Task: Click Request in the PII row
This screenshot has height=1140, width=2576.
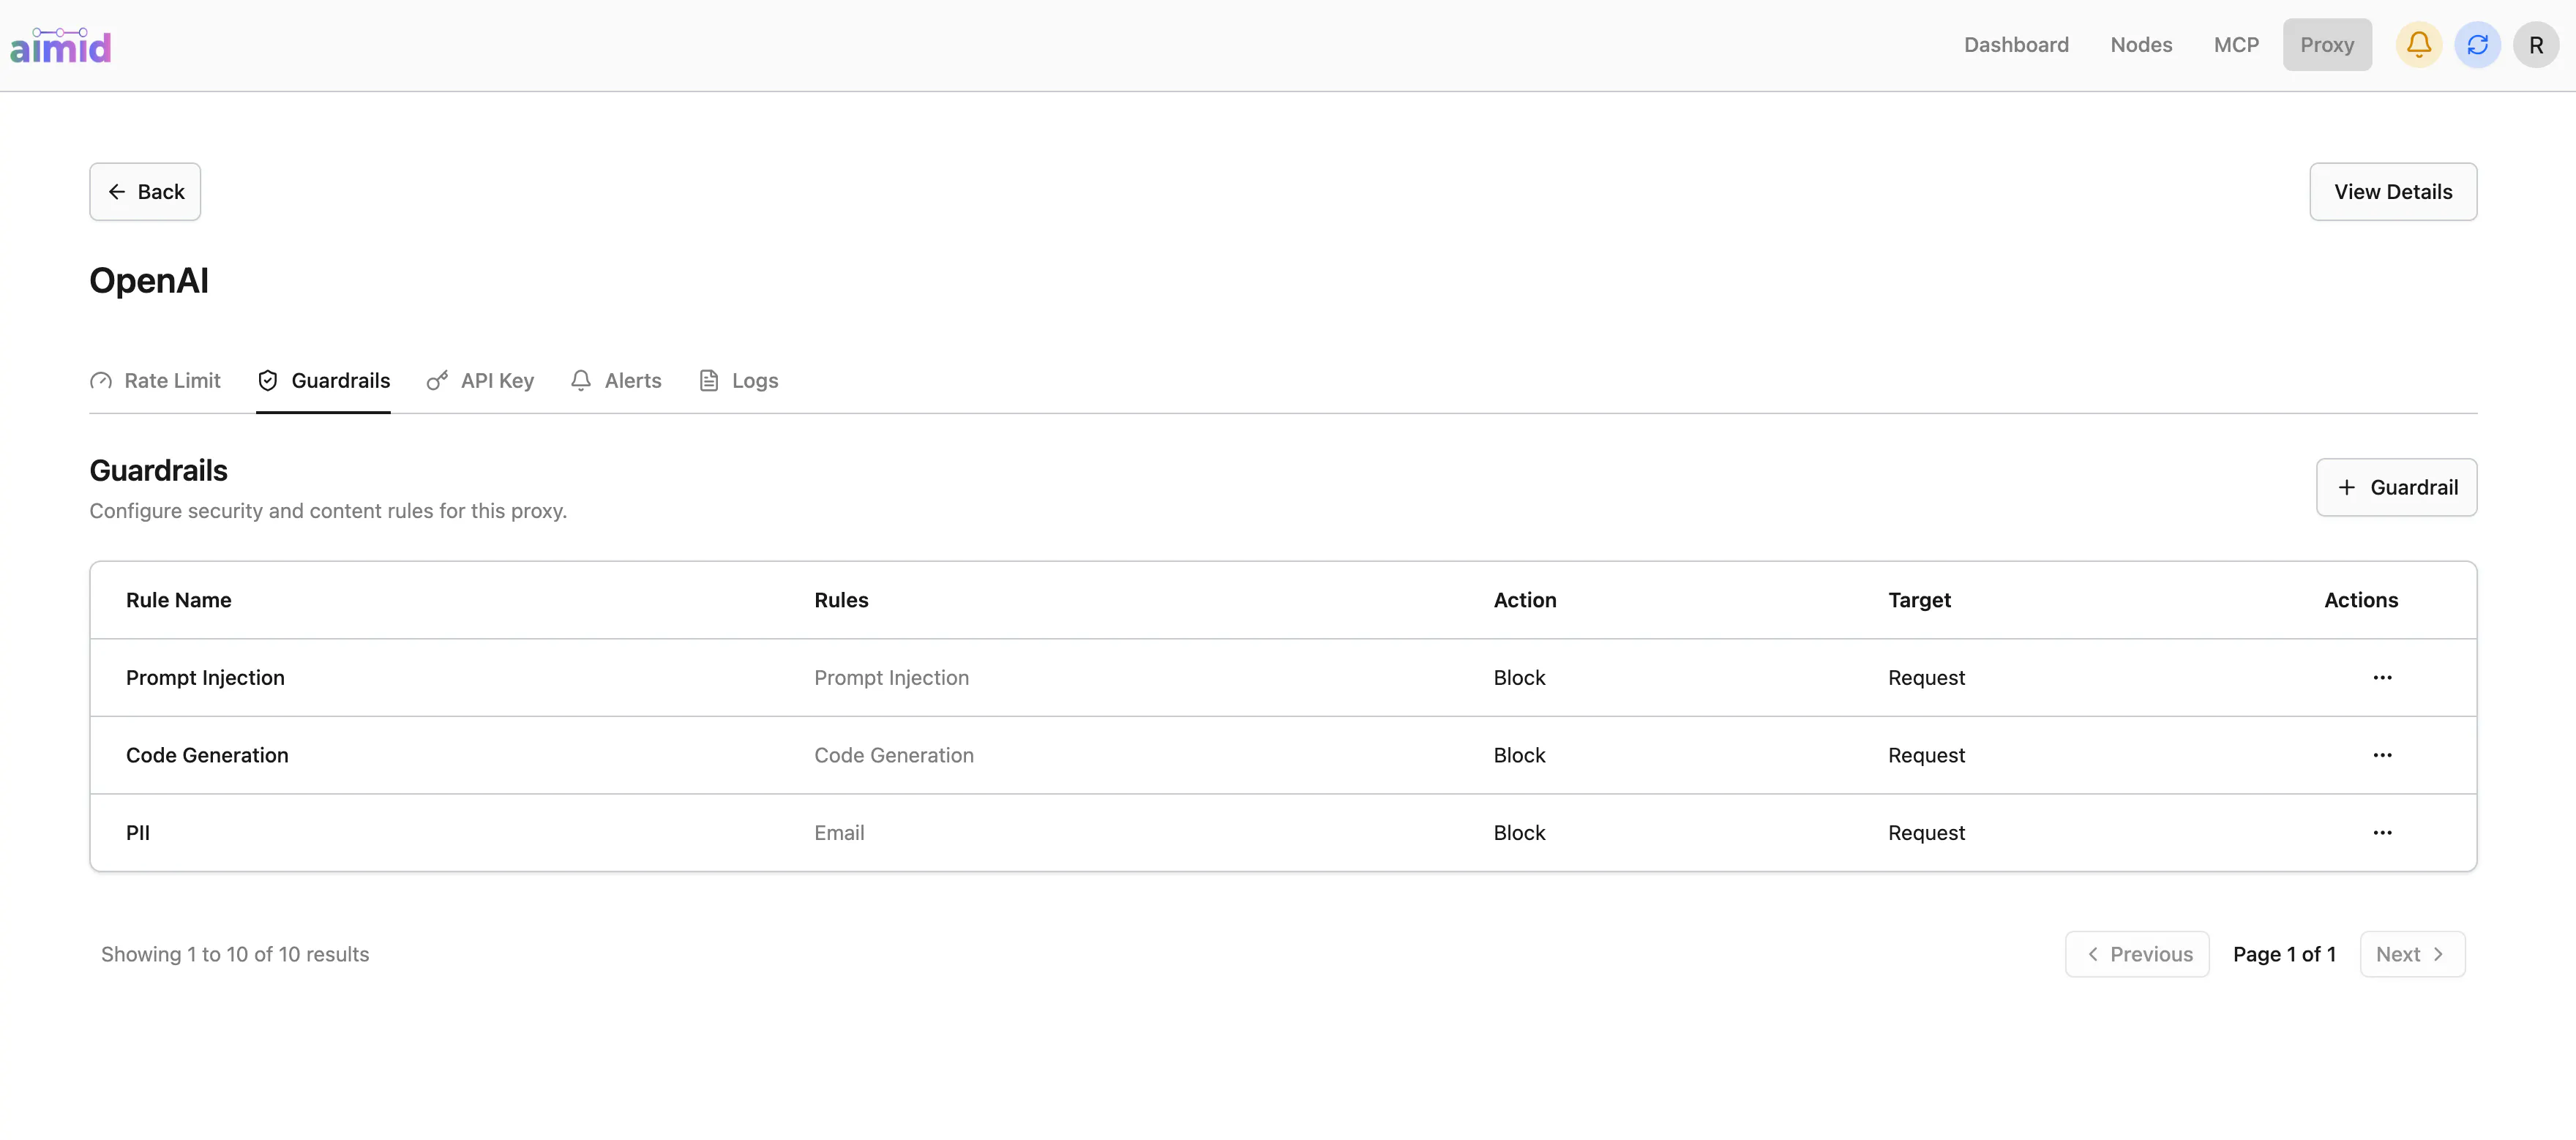Action: tap(1926, 832)
